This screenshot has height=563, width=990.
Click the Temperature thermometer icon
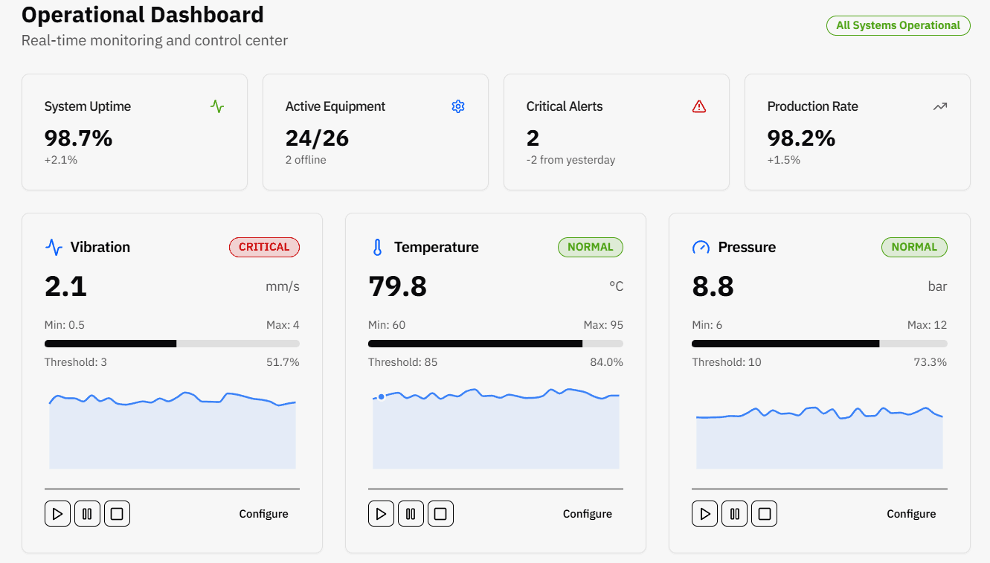pos(377,248)
